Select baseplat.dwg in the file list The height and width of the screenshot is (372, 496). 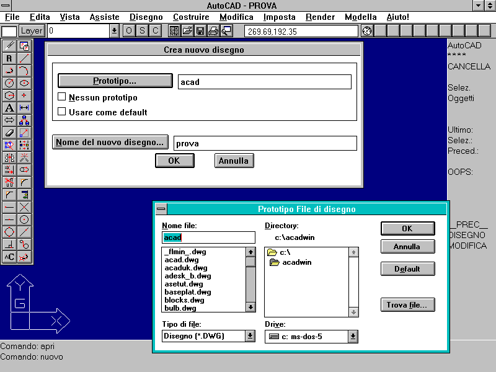coord(188,292)
